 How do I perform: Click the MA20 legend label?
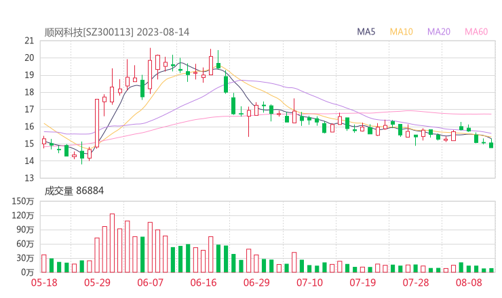[x=439, y=32]
